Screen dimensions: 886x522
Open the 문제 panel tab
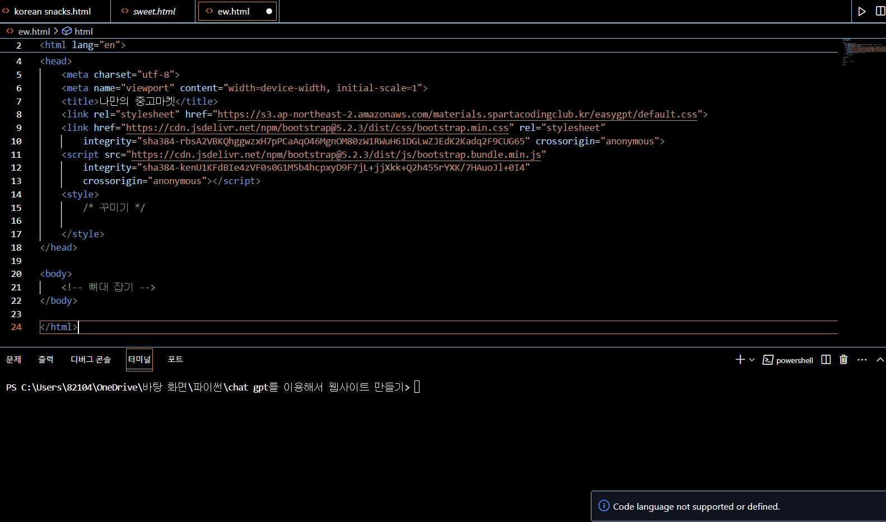(13, 360)
